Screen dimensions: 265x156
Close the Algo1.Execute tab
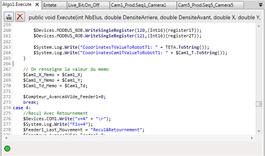click(x=37, y=5)
